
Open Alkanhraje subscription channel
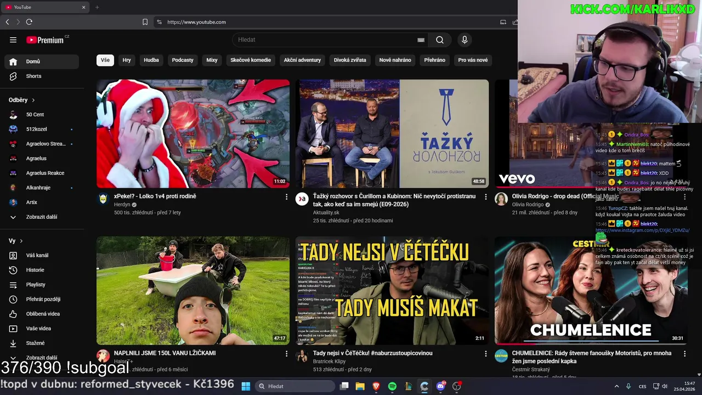pyautogui.click(x=42, y=188)
